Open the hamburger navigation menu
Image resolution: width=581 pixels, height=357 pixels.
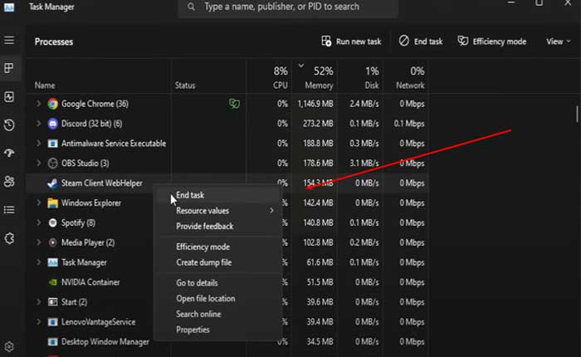click(9, 40)
